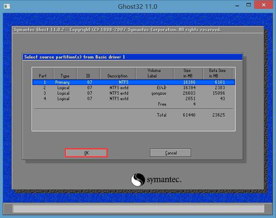Viewport: 276px width, 218px height.
Task: Click the Symantec Ghost 11.0.2 copyright header
Action: click(118, 30)
